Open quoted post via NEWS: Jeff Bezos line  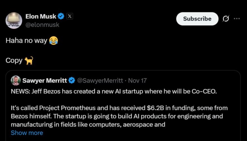[x=114, y=91]
